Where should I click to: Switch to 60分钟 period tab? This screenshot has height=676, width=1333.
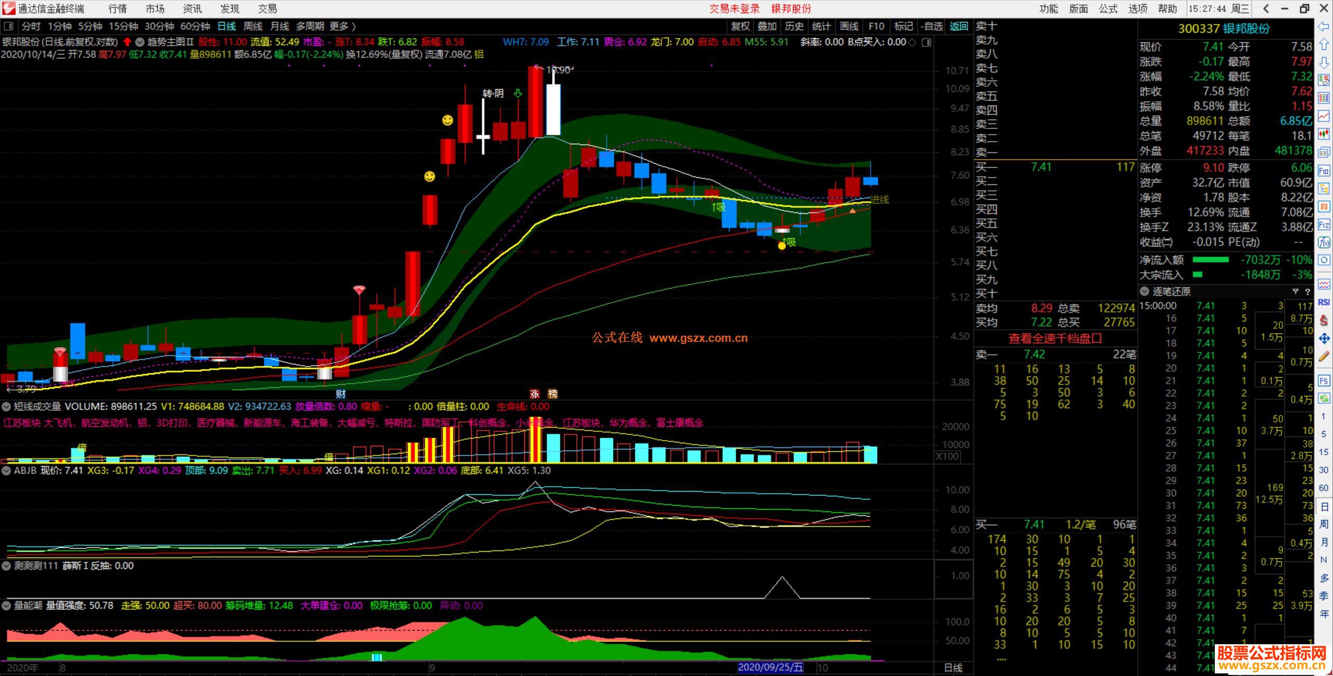(195, 26)
